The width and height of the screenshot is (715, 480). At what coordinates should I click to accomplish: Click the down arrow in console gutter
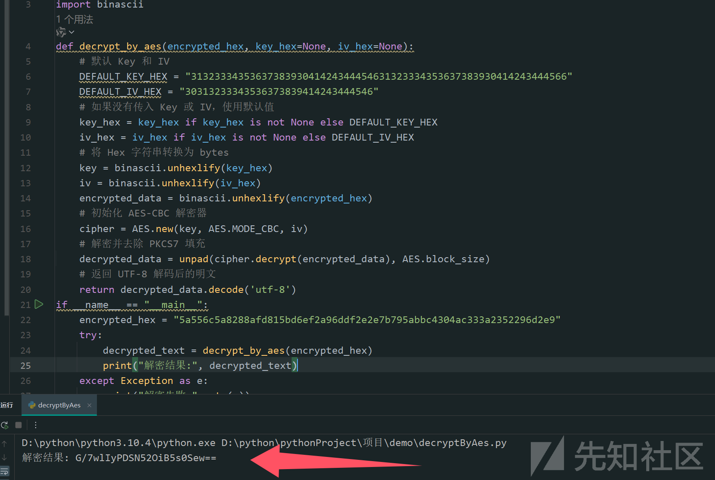pos(5,458)
